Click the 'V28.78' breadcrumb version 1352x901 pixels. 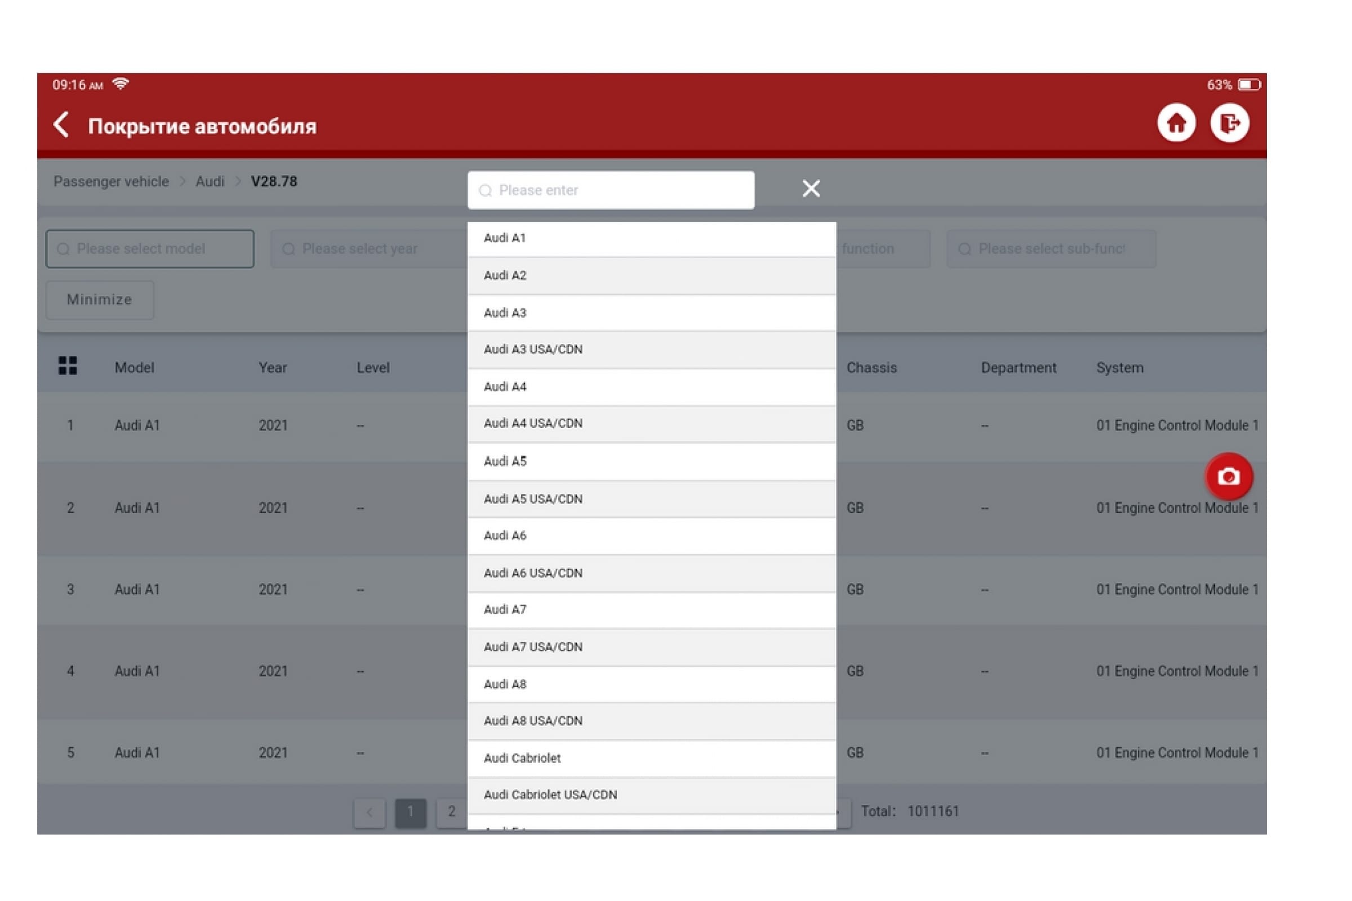click(274, 181)
